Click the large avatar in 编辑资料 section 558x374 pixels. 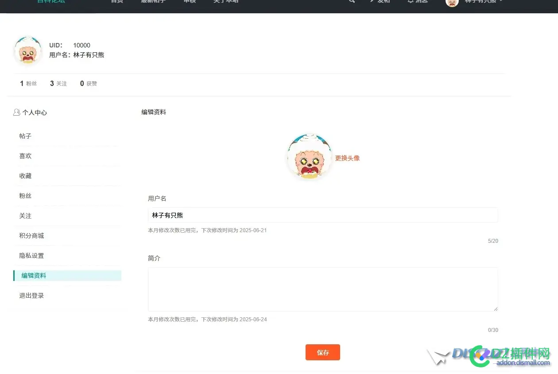click(x=310, y=157)
